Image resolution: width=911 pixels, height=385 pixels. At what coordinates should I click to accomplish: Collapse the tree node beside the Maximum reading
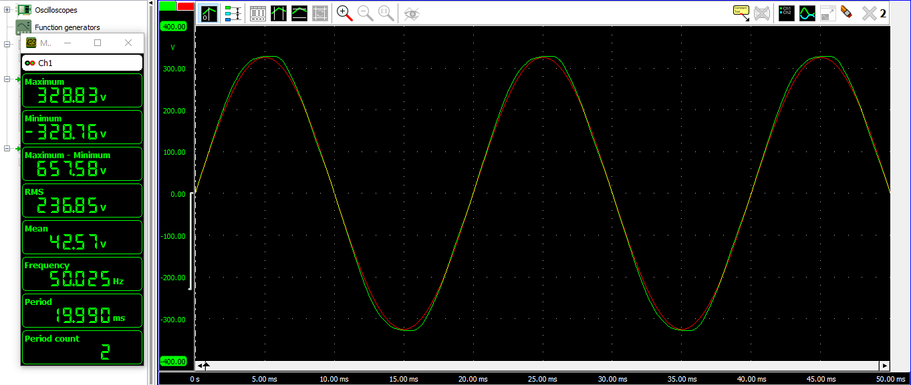[x=7, y=79]
